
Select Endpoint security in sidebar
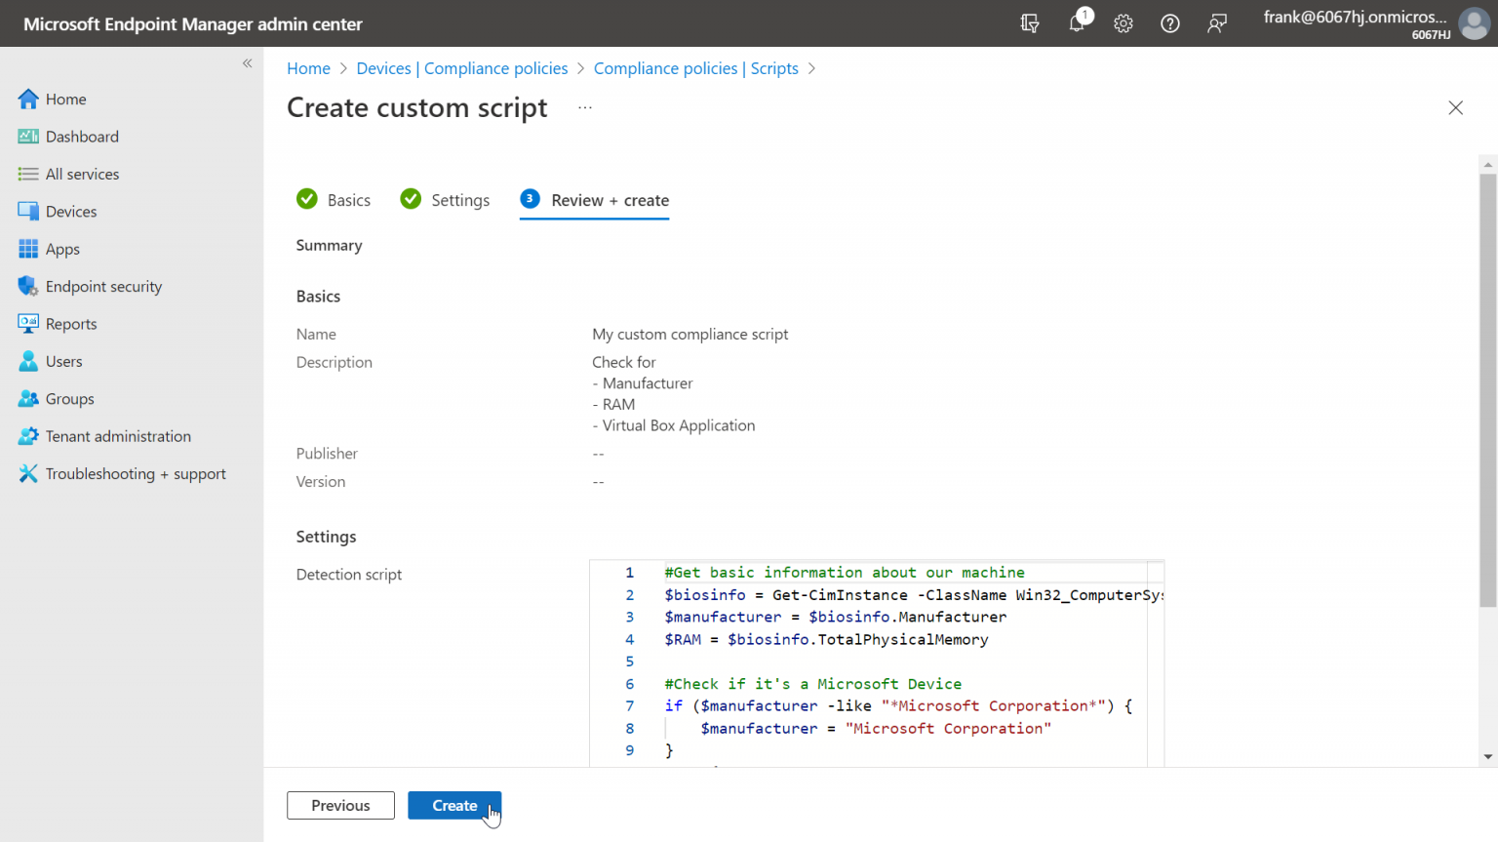point(102,286)
